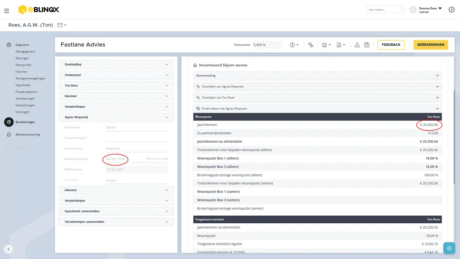This screenshot has height=259, width=460.
Task: Open Verzekeringen in the sidebar
Action: point(25,99)
